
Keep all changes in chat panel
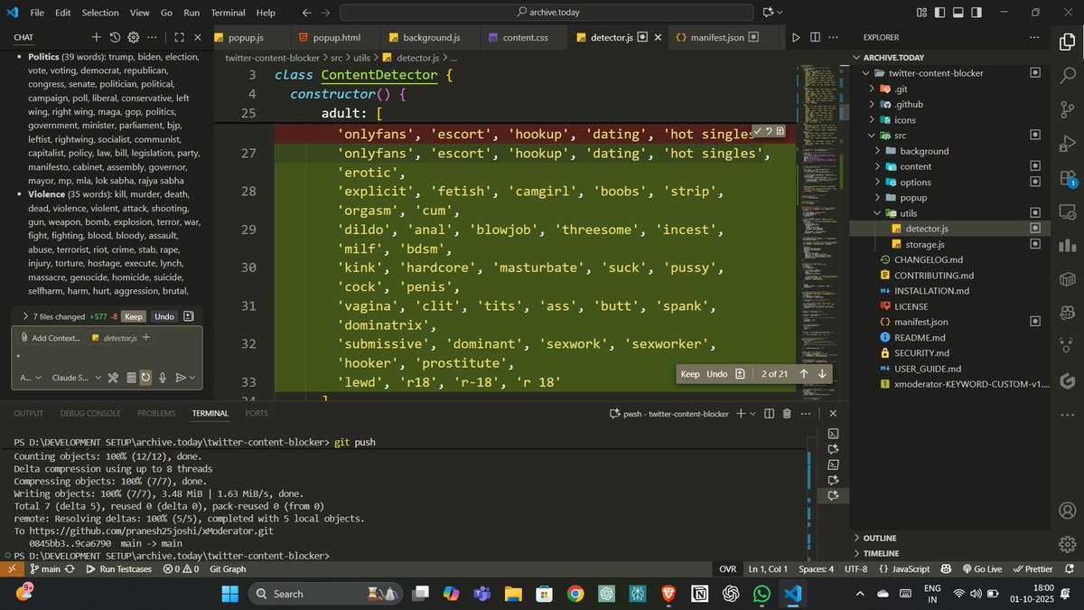pyautogui.click(x=134, y=316)
